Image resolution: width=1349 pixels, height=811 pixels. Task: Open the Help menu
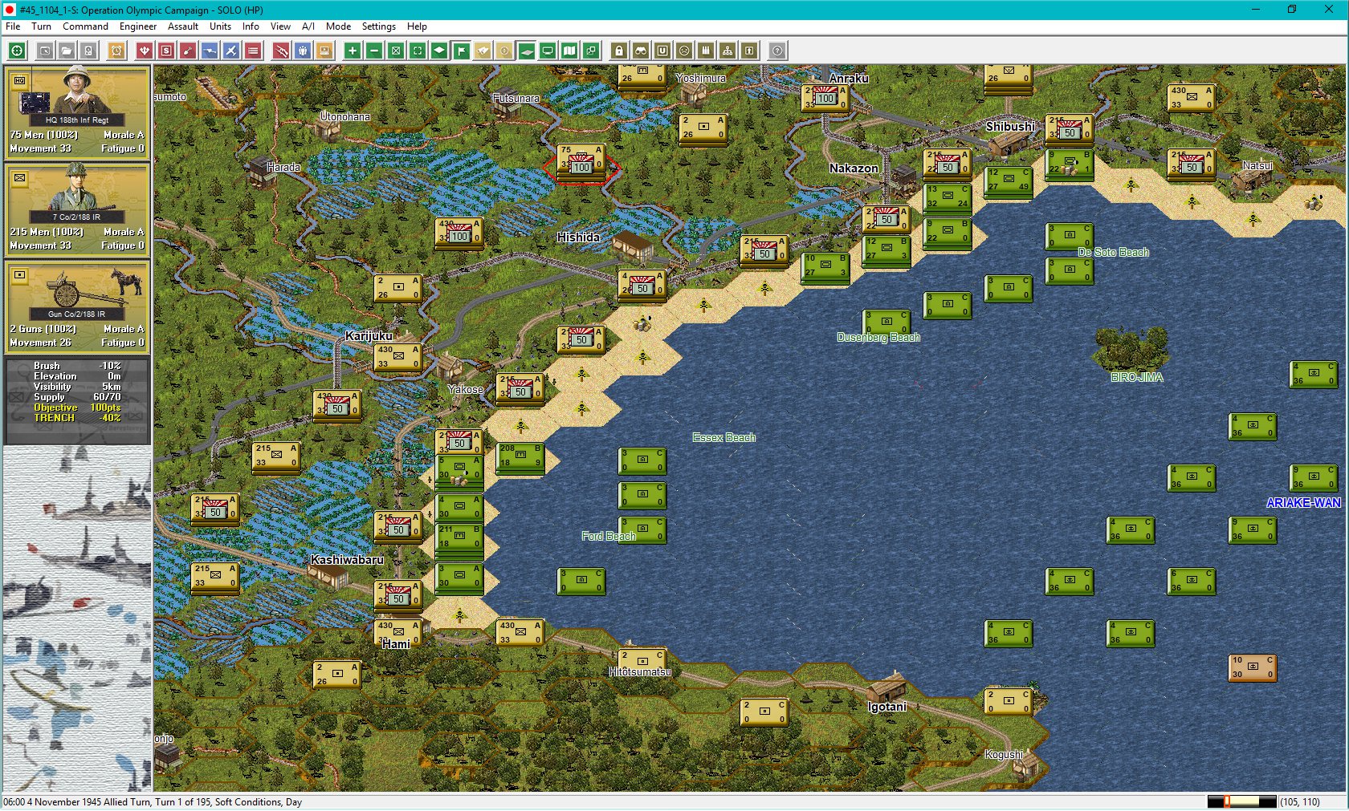[x=417, y=26]
